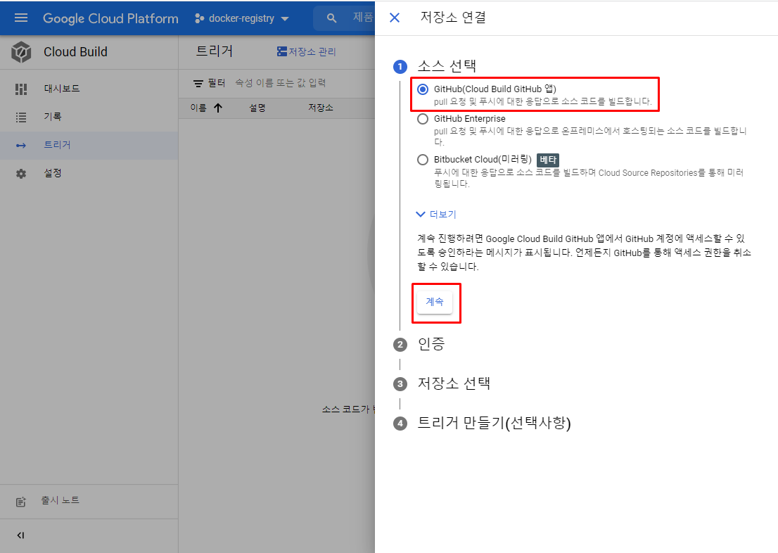The width and height of the screenshot is (778, 553).
Task: Select the Bitbucket Cloud(미러링) radio option
Action: pyautogui.click(x=423, y=160)
